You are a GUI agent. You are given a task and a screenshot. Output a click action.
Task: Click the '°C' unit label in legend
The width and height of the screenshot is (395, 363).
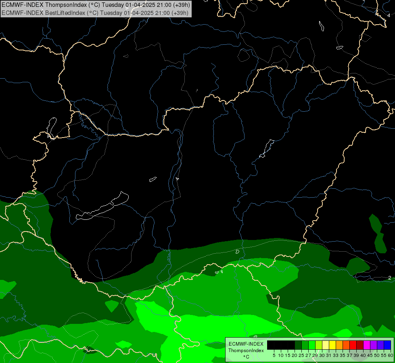pos(247,357)
